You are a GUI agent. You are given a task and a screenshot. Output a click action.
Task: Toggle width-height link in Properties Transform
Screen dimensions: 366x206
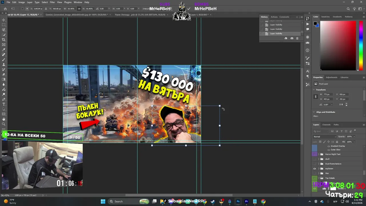(x=316, y=97)
